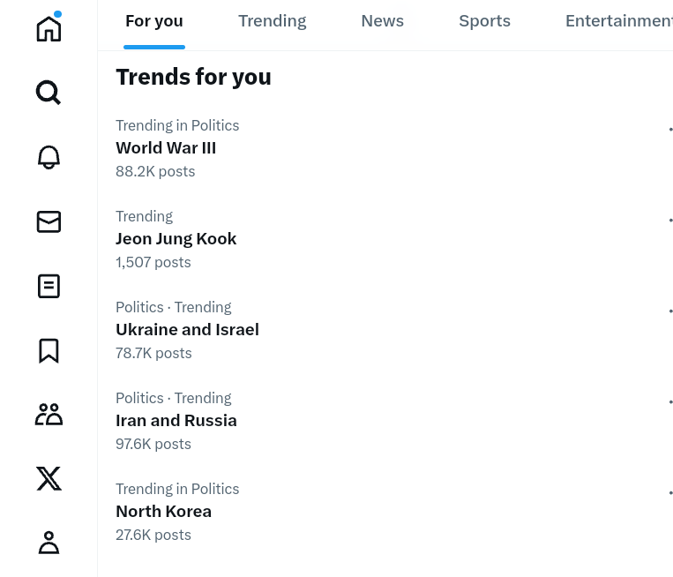Open the Ukraine and Israel trend
The image size is (673, 577).
point(187,330)
